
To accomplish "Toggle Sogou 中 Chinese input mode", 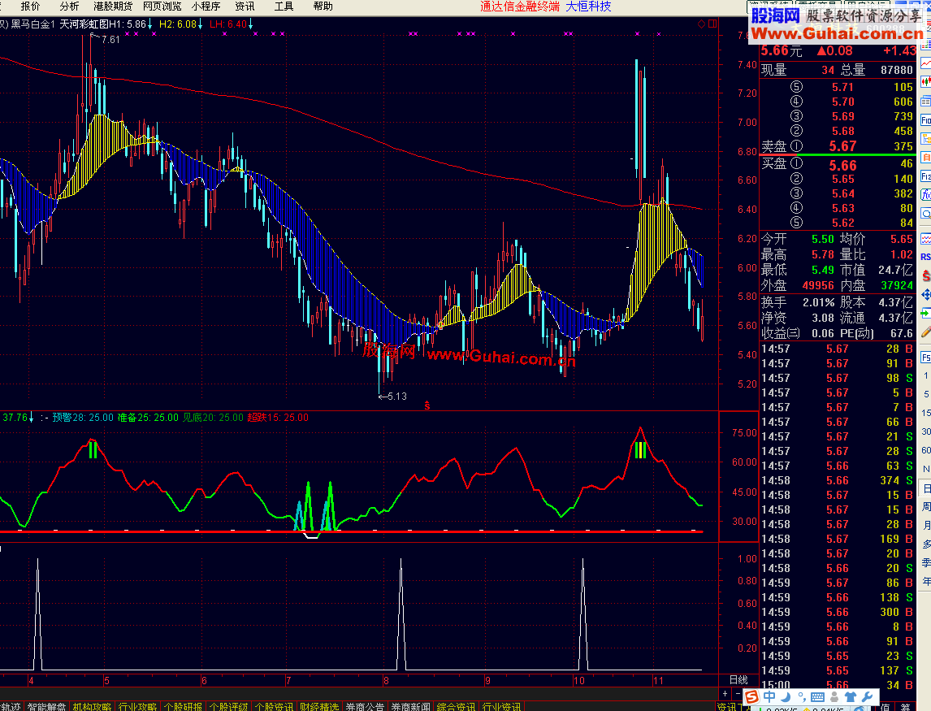I will tap(769, 696).
